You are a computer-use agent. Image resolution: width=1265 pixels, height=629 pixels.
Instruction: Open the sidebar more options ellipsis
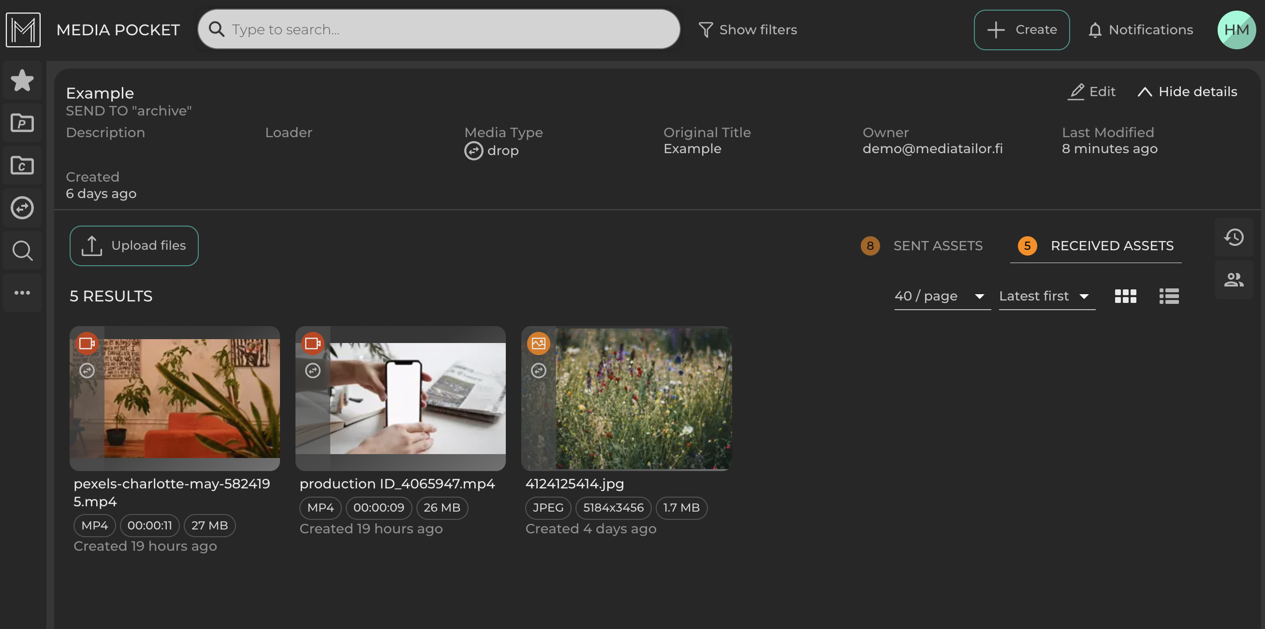[22, 293]
